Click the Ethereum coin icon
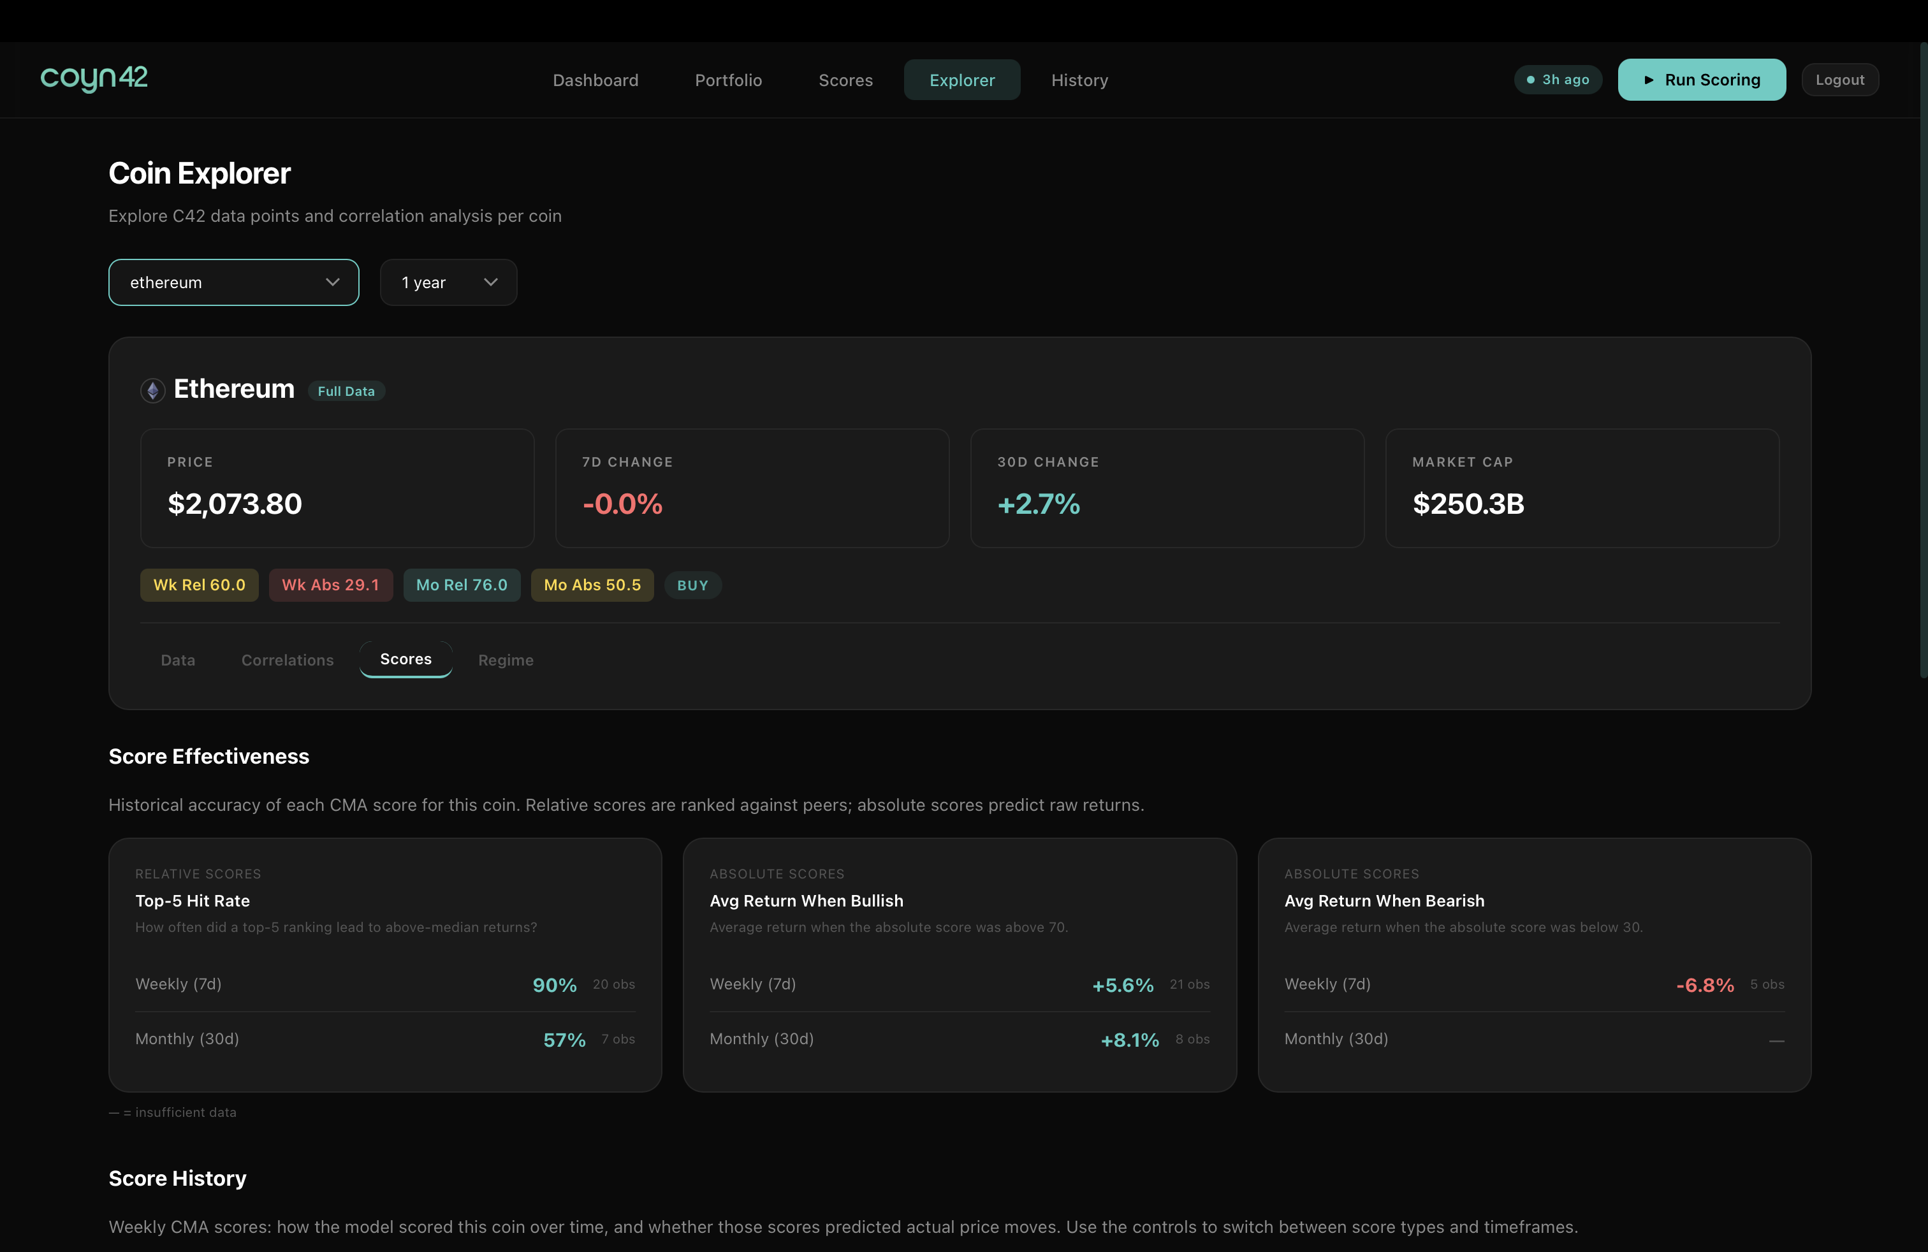Image resolution: width=1928 pixels, height=1252 pixels. pyautogui.click(x=152, y=389)
